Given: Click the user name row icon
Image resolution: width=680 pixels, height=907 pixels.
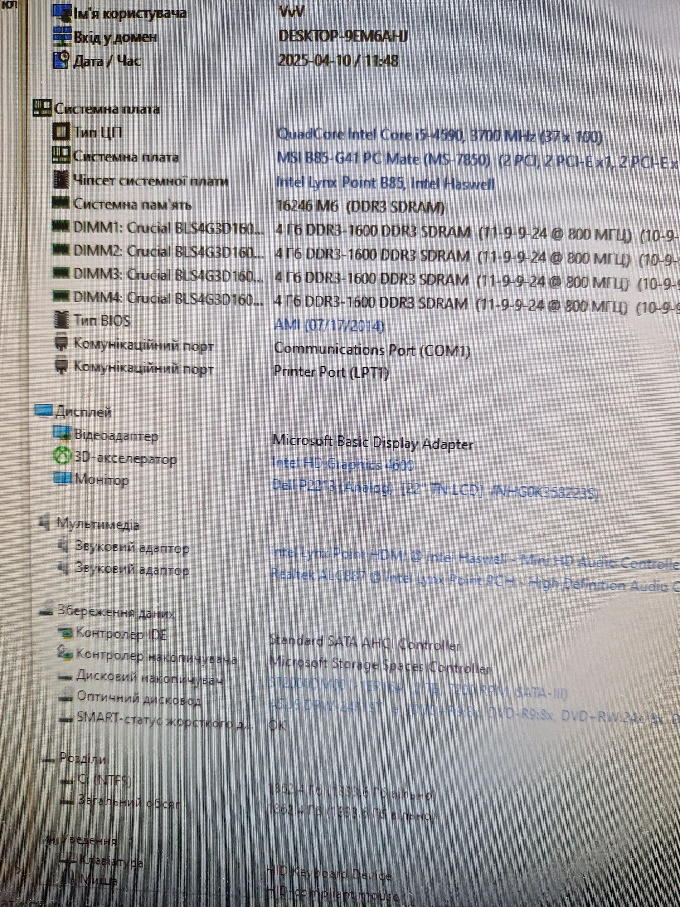Looking at the screenshot, I should [62, 12].
